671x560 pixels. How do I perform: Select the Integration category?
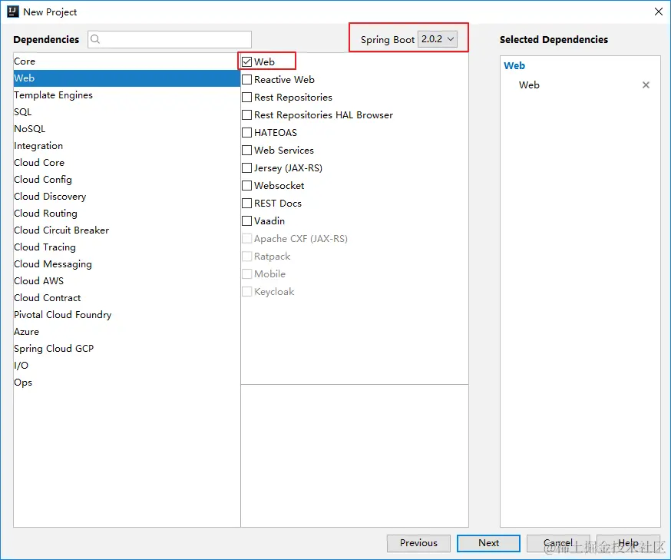click(127, 146)
